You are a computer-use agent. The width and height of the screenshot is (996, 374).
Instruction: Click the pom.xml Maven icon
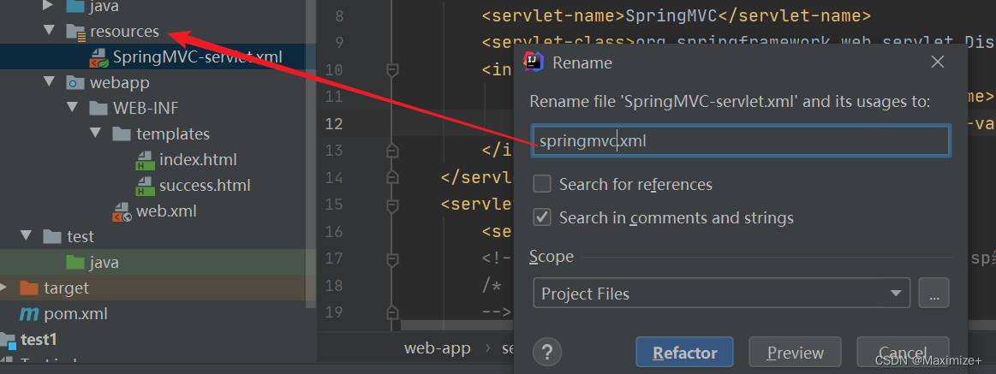29,314
